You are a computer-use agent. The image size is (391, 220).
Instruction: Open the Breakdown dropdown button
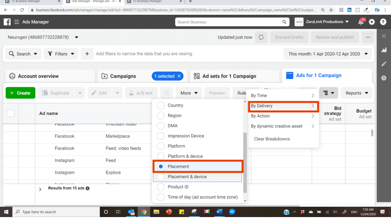coord(328,93)
